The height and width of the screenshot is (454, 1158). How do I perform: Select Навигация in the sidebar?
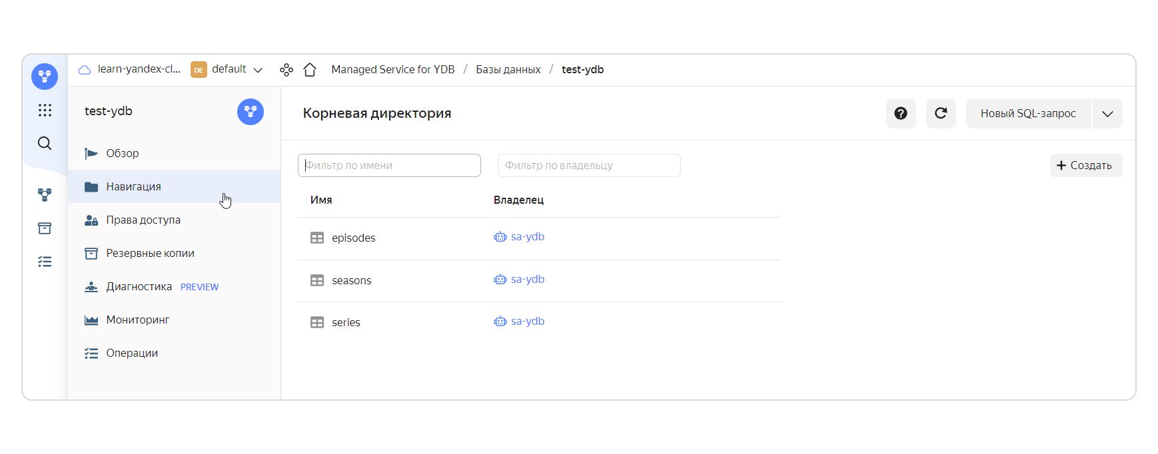(x=174, y=186)
